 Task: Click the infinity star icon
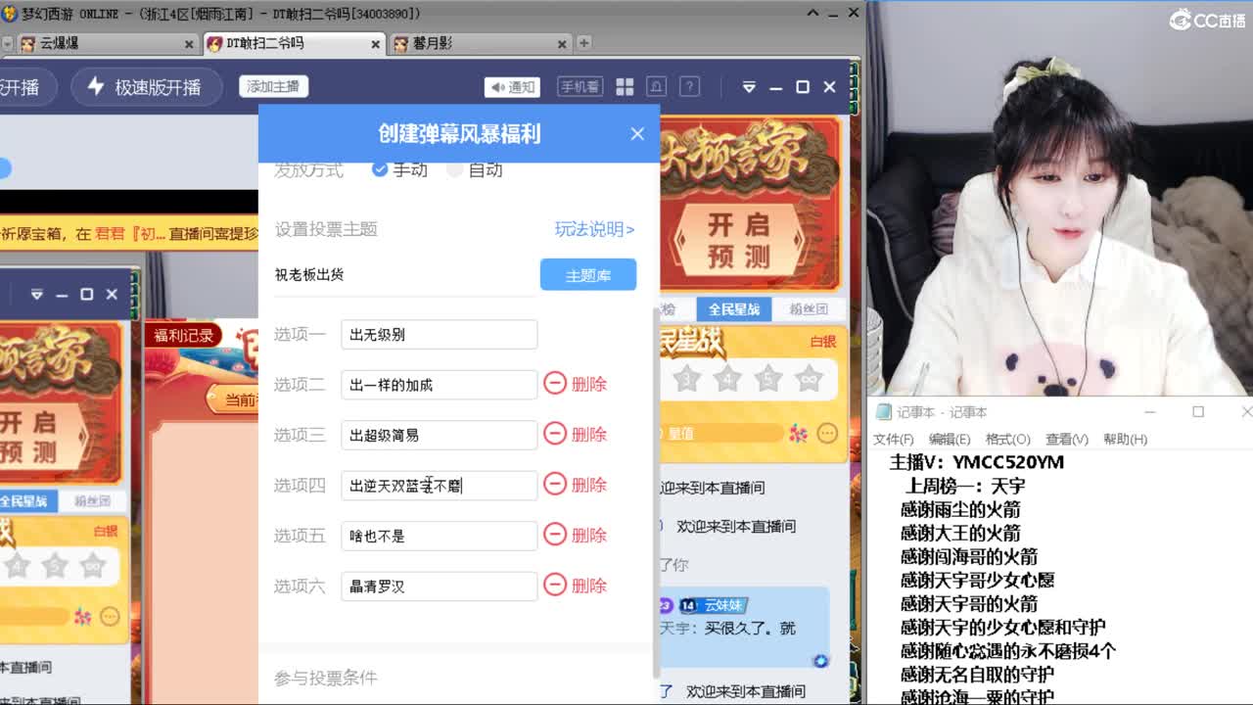click(809, 378)
